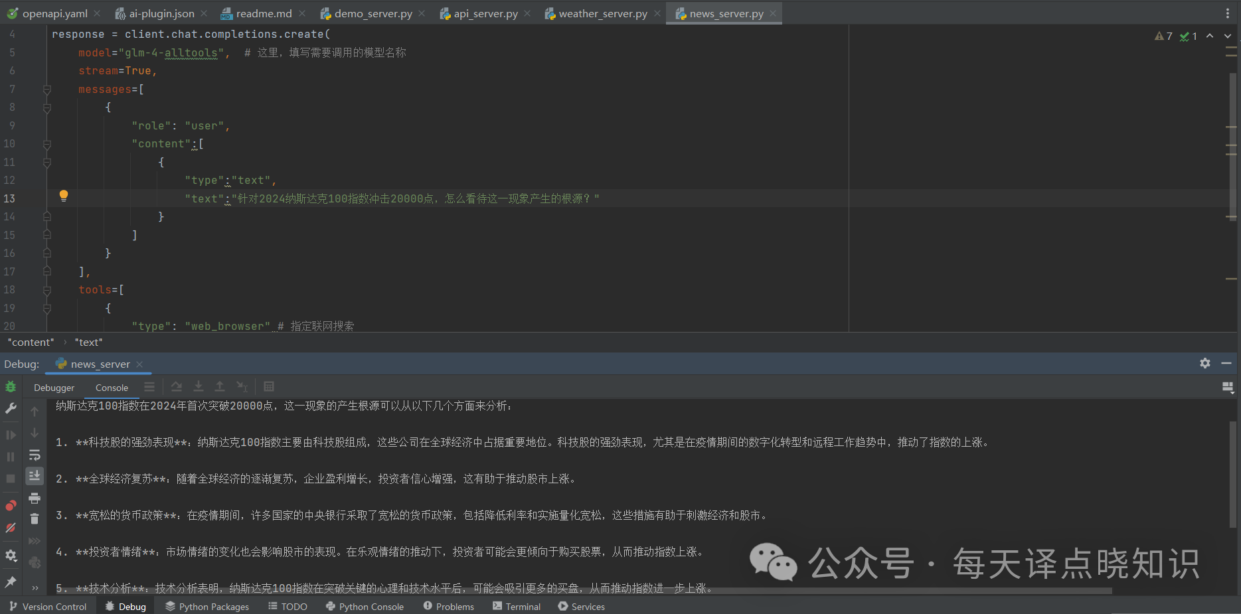Click the intention lightbulb on line 13

(64, 196)
